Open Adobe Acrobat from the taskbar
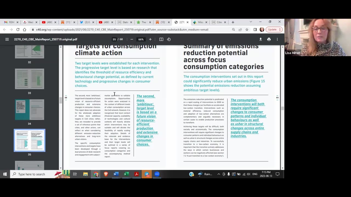This screenshot has height=197, width=351. (x=136, y=174)
